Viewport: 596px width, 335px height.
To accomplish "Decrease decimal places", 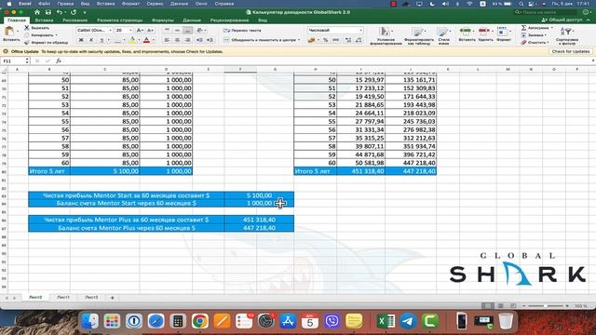I will click(x=359, y=40).
